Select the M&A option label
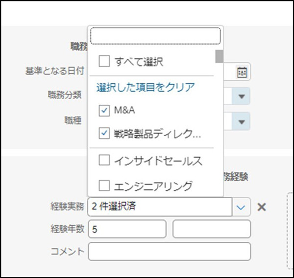 point(124,110)
